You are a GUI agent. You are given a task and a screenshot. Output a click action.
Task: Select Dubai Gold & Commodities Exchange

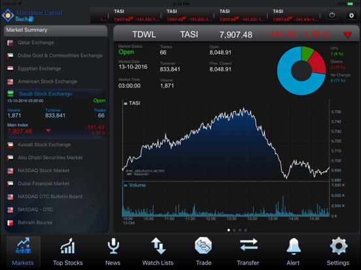[55, 55]
